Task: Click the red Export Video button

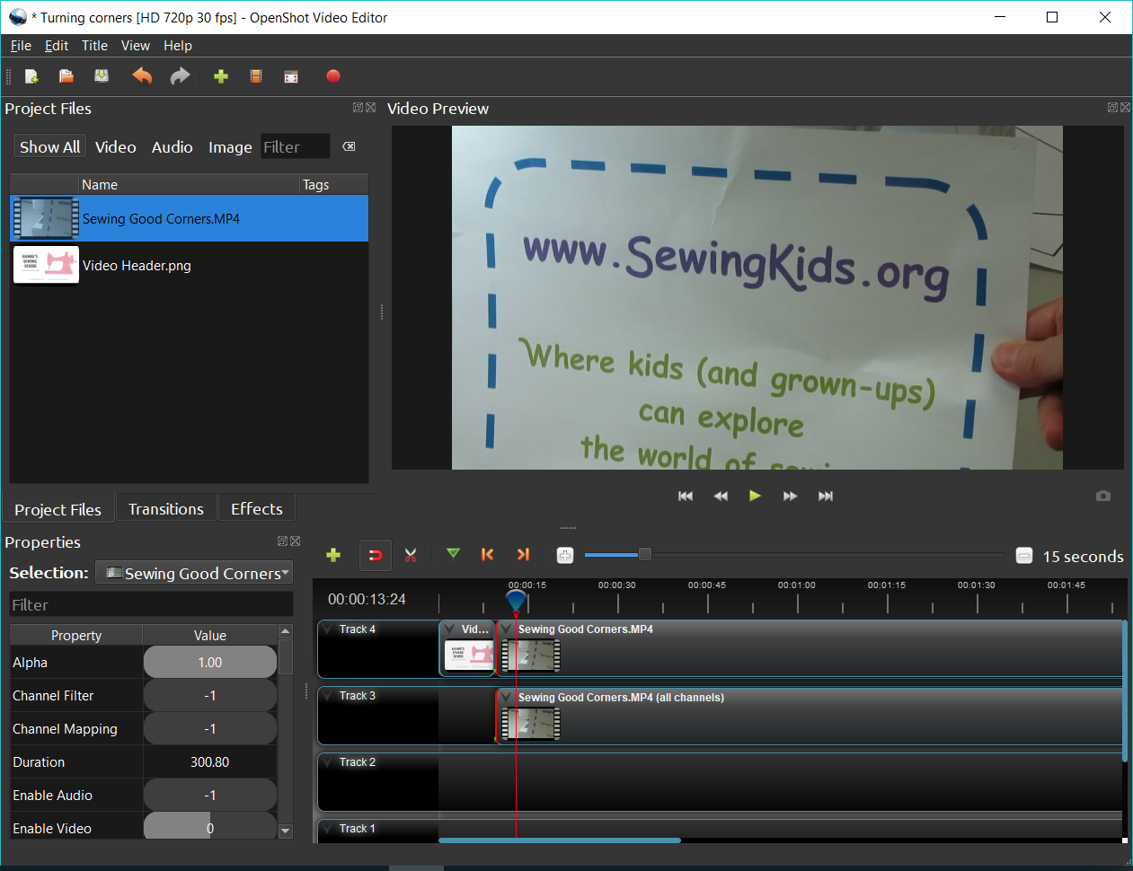Action: click(x=333, y=76)
